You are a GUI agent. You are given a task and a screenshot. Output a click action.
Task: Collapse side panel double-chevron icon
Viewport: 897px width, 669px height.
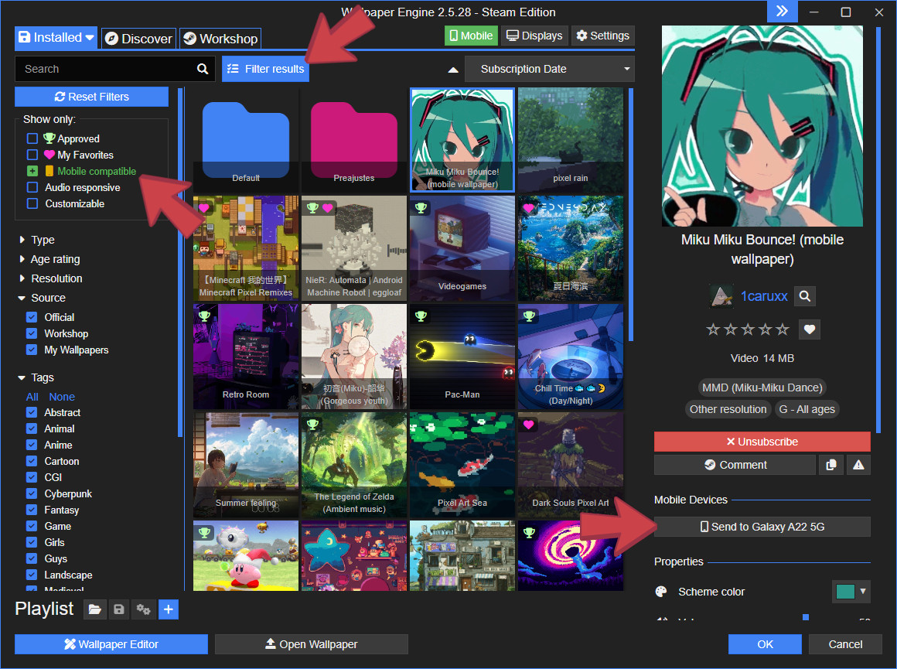click(x=782, y=12)
